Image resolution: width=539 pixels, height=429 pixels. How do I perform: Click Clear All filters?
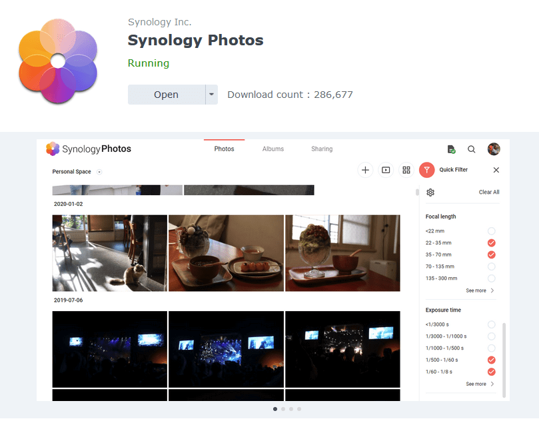pyautogui.click(x=489, y=192)
